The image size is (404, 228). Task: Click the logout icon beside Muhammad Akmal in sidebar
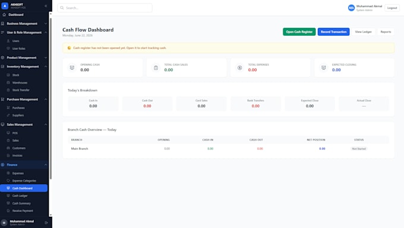point(46,223)
